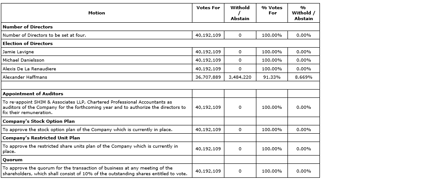Click the 'Number of Directors to be set at four' row
Viewport: 440px width, 180px height.
(44, 35)
